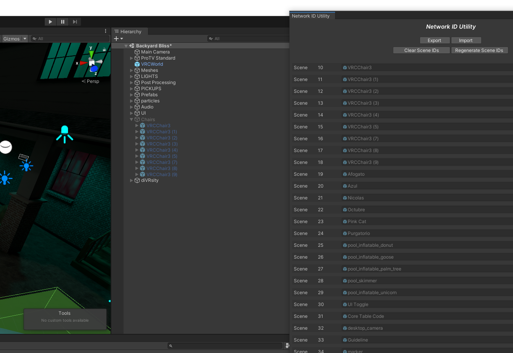Click the Chairs GameObject cube icon
The image size is (513, 353).
coord(137,120)
